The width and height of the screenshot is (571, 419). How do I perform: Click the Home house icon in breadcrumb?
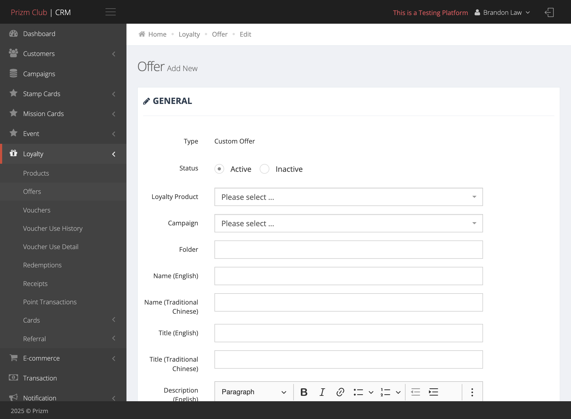[142, 34]
